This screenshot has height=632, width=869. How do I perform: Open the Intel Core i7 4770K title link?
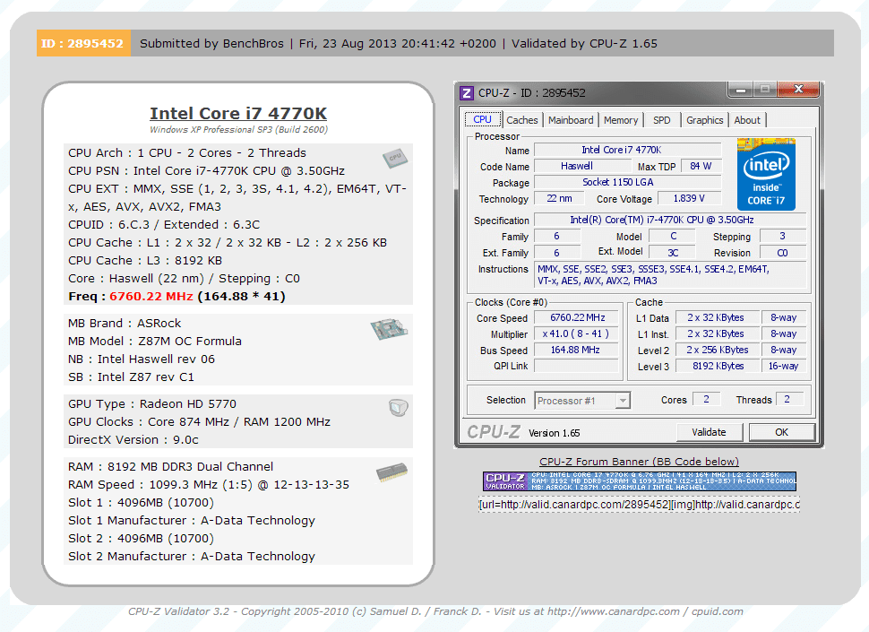click(238, 113)
